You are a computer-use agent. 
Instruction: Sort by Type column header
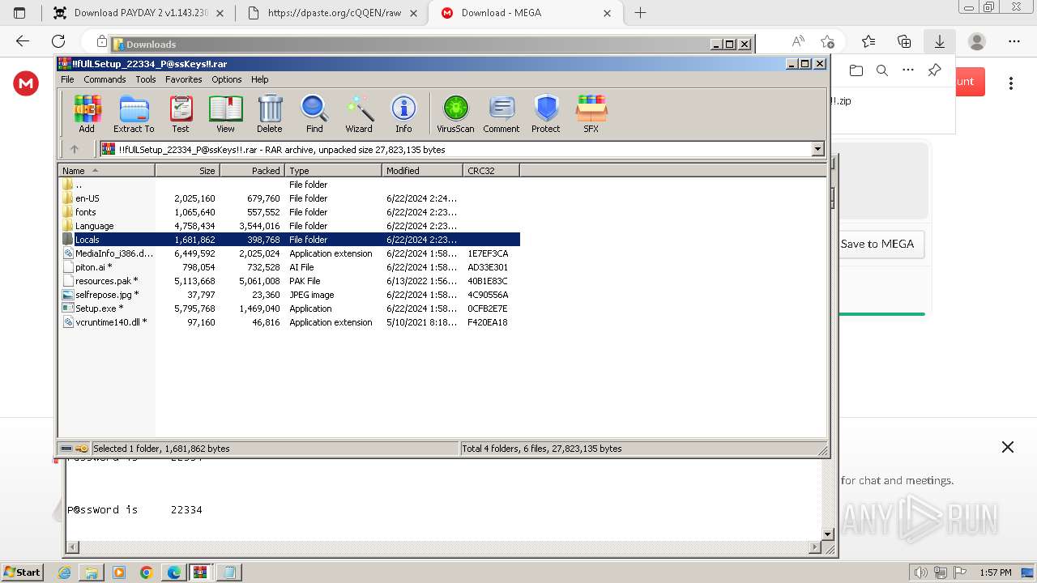[333, 170]
